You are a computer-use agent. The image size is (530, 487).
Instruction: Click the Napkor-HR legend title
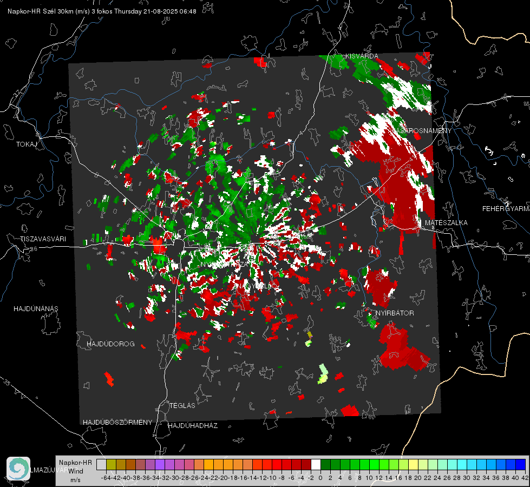click(75, 463)
